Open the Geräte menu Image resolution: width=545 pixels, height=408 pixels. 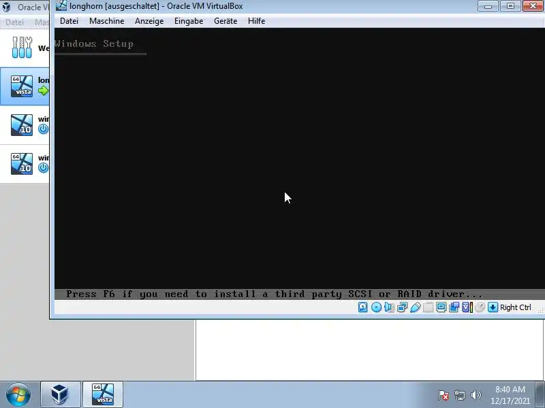(x=225, y=21)
